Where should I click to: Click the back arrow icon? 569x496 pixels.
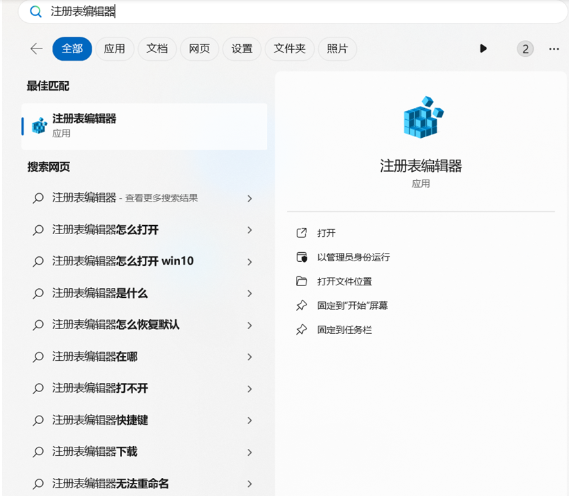click(x=36, y=48)
